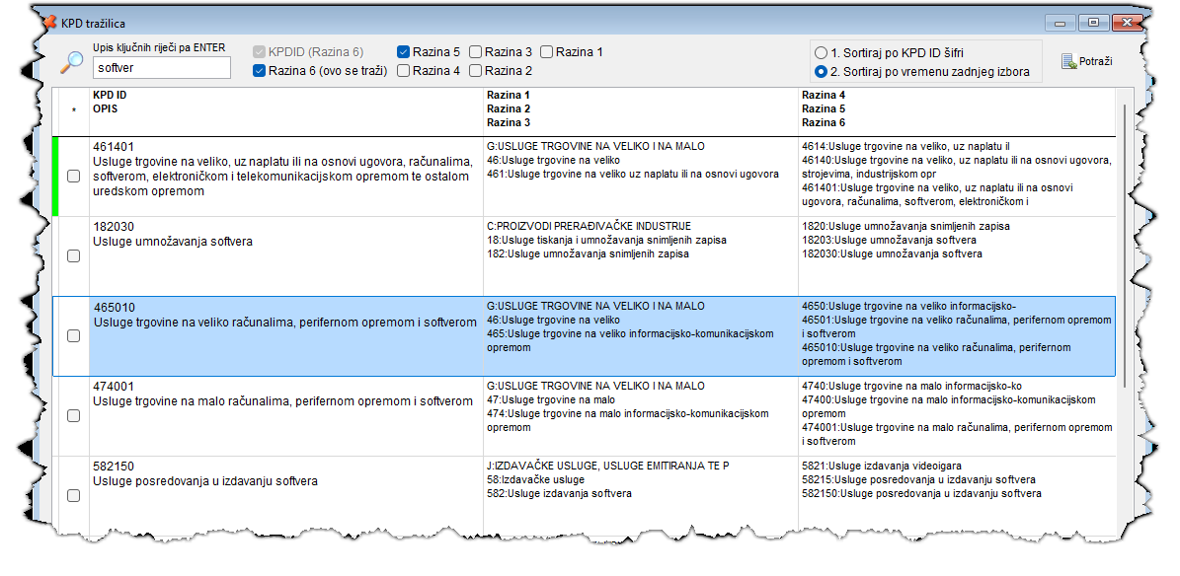Click the keyword input field containing softver
The image size is (1180, 576).
pyautogui.click(x=161, y=68)
